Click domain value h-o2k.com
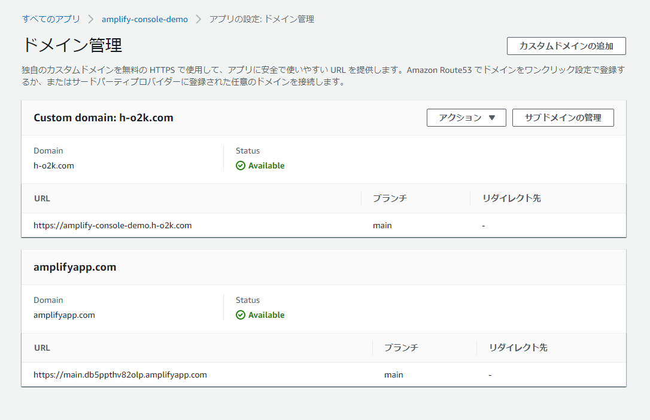650x420 pixels. tap(54, 165)
